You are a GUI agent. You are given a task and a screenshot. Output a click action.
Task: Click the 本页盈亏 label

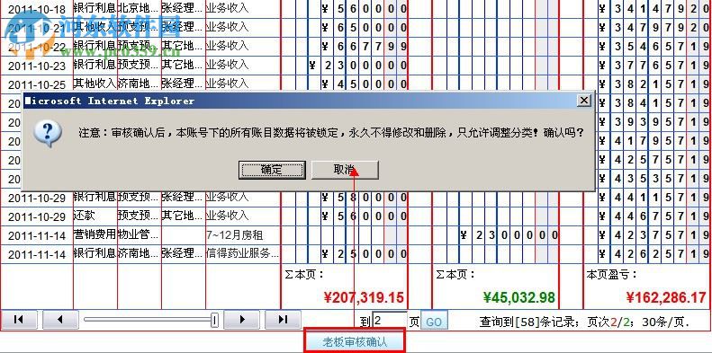pos(612,275)
